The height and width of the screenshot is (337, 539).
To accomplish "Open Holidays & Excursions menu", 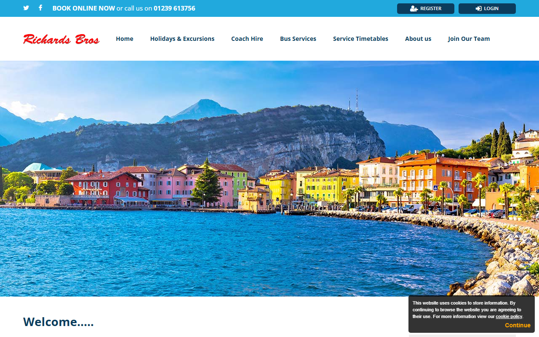I will pos(182,39).
